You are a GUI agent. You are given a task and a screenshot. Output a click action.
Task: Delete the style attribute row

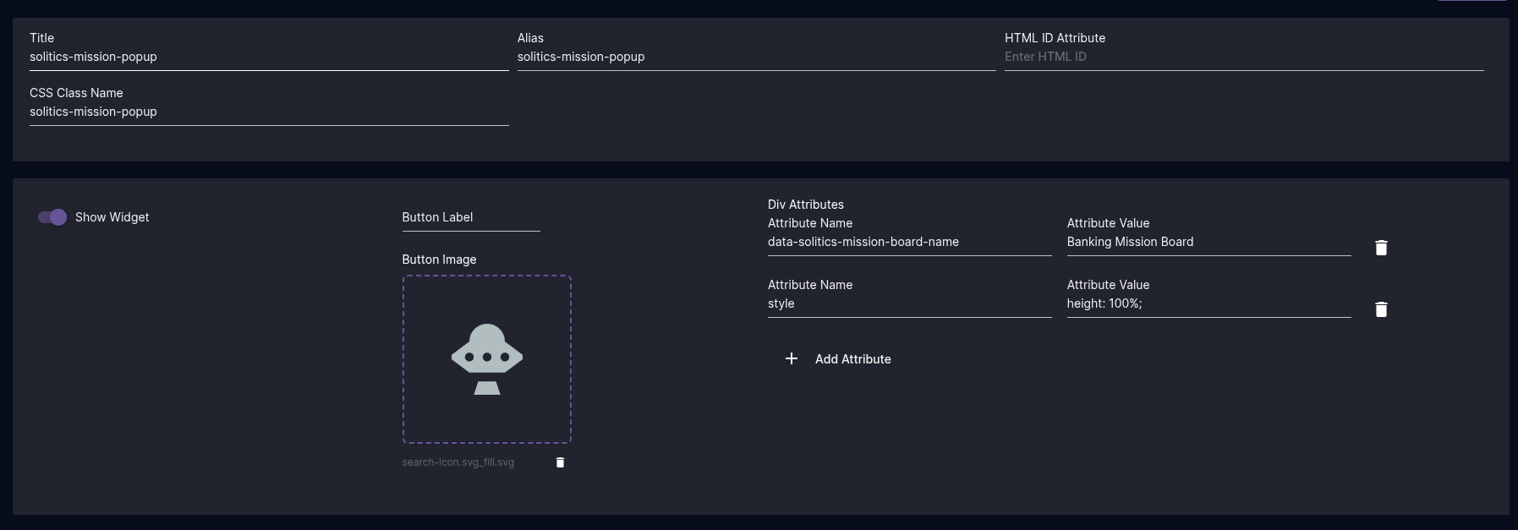(x=1381, y=309)
